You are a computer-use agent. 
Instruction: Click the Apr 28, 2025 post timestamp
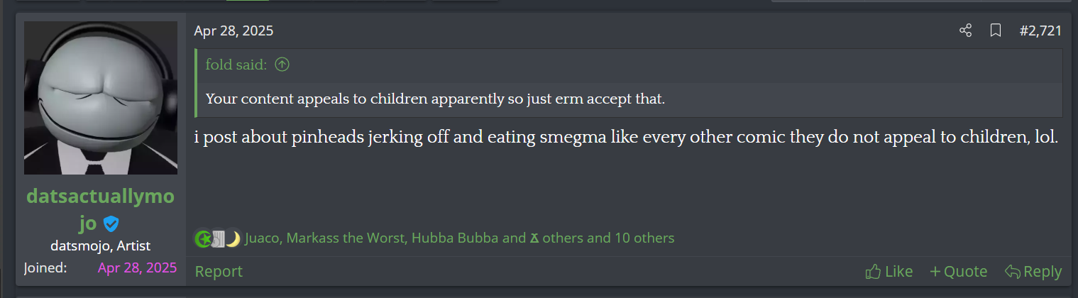point(233,31)
